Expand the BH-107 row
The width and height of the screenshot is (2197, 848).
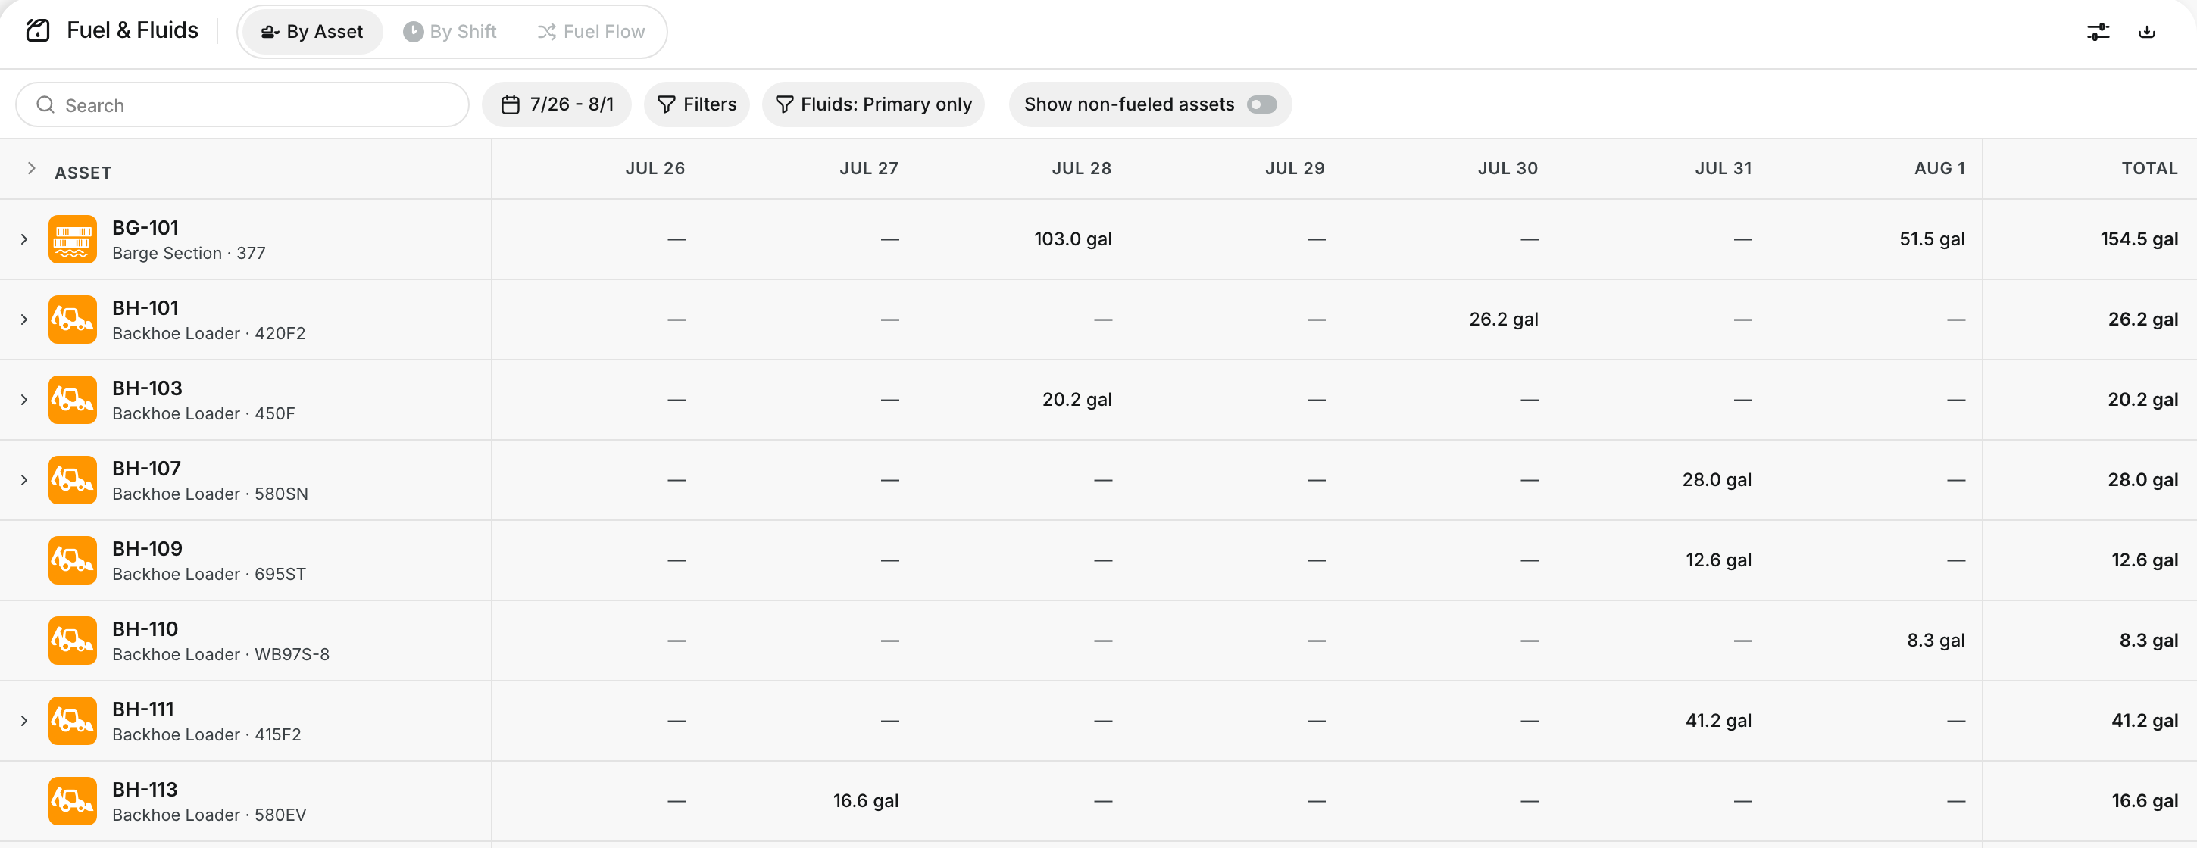[x=24, y=480]
